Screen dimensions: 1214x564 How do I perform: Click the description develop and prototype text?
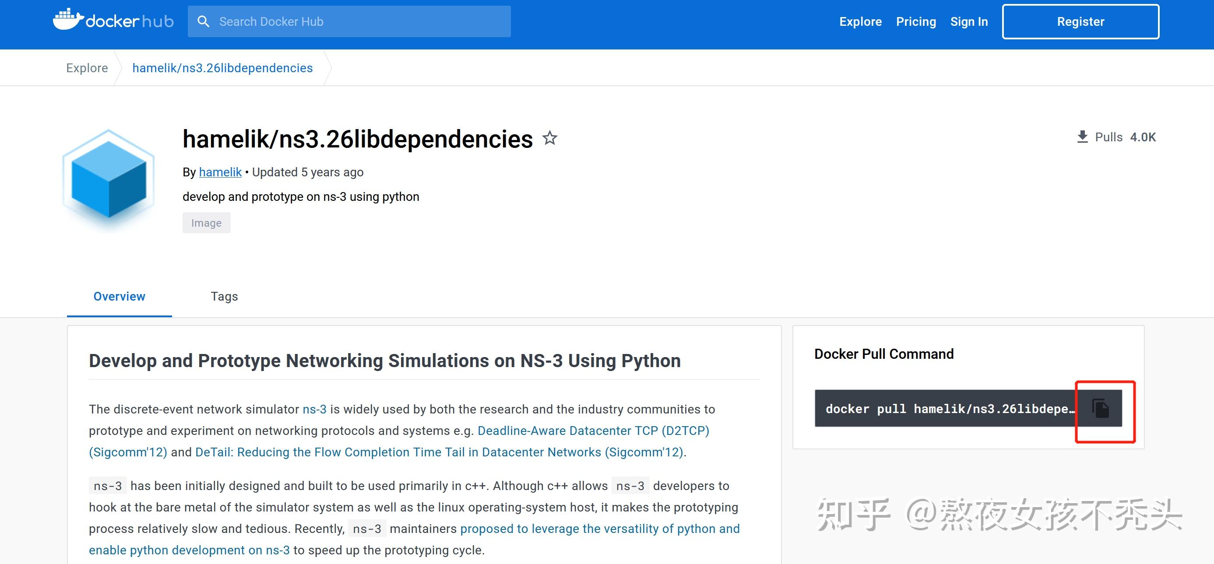click(301, 196)
